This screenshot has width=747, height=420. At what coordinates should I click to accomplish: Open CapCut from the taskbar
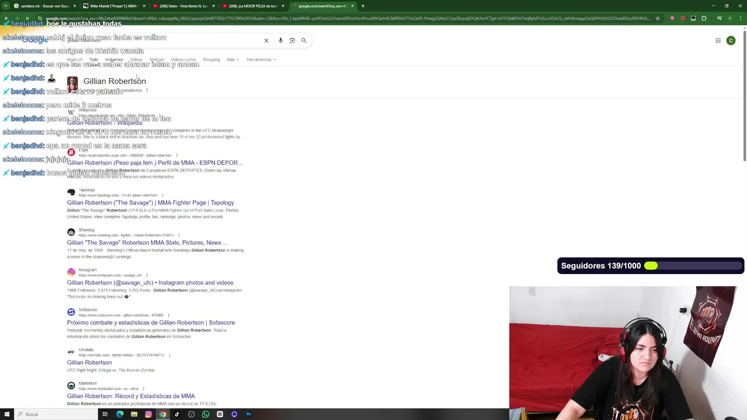[219, 414]
